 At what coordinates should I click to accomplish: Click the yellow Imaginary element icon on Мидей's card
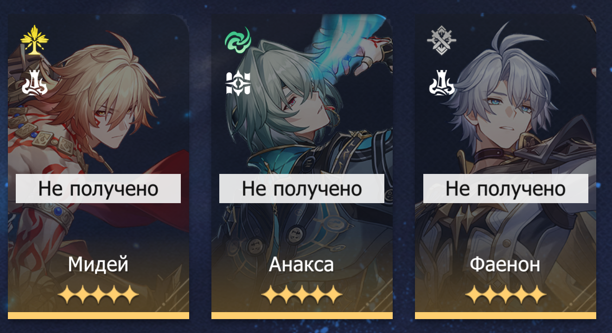coord(34,40)
